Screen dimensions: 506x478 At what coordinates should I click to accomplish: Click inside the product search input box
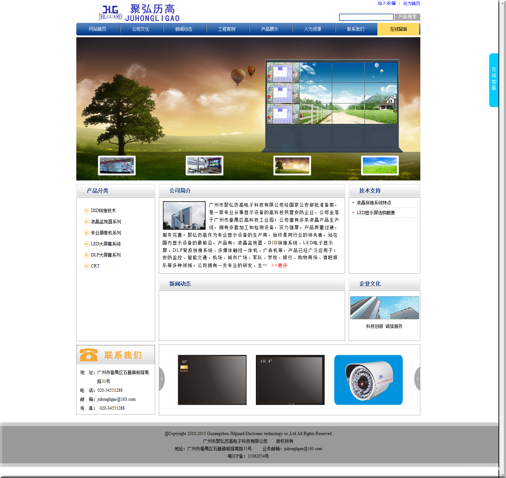(x=366, y=17)
